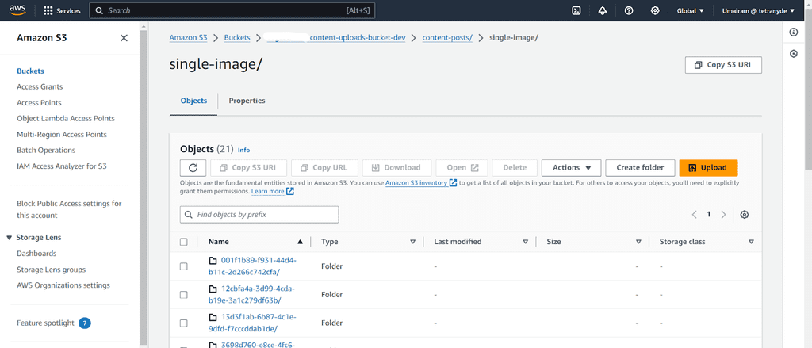Open the Amazon S3 inventory link
The image size is (812, 348).
coord(416,183)
